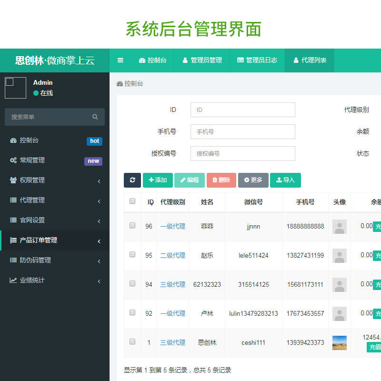Open 一级代理 link for 卢林

(x=173, y=313)
